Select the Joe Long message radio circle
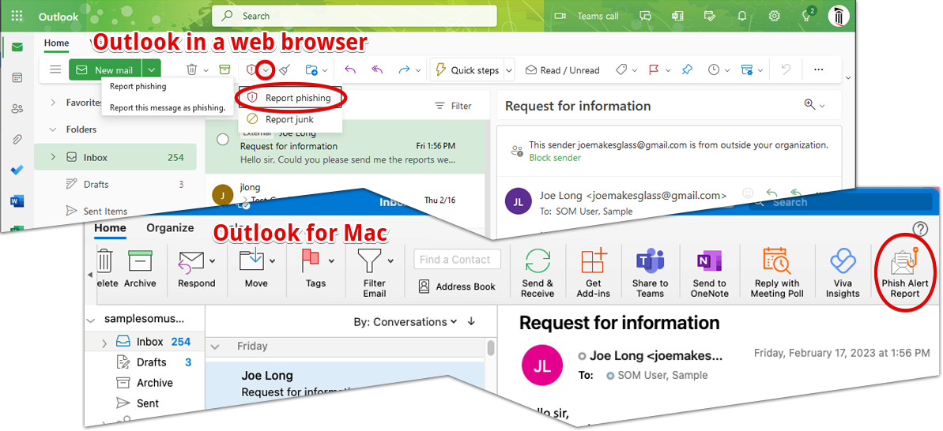 223,140
